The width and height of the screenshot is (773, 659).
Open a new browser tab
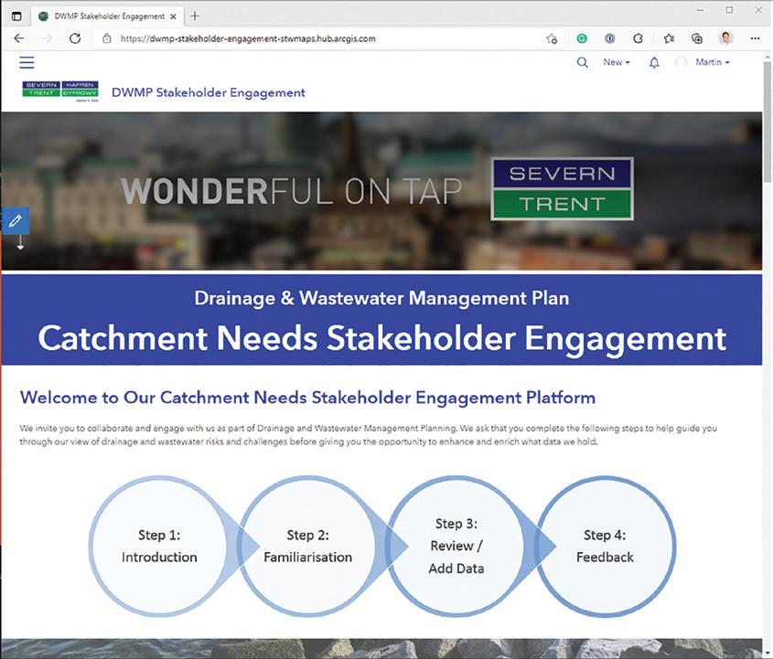click(x=195, y=16)
